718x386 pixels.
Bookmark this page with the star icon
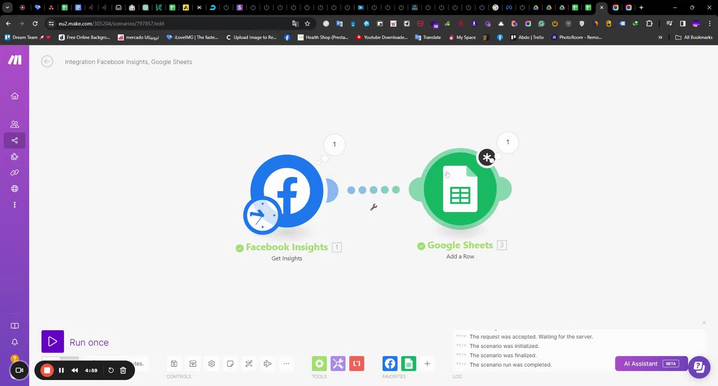click(308, 24)
